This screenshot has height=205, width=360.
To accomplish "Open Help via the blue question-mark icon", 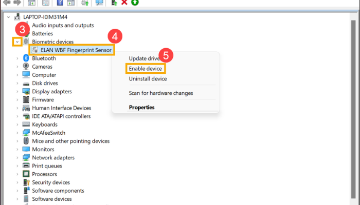I will (60, 3).
